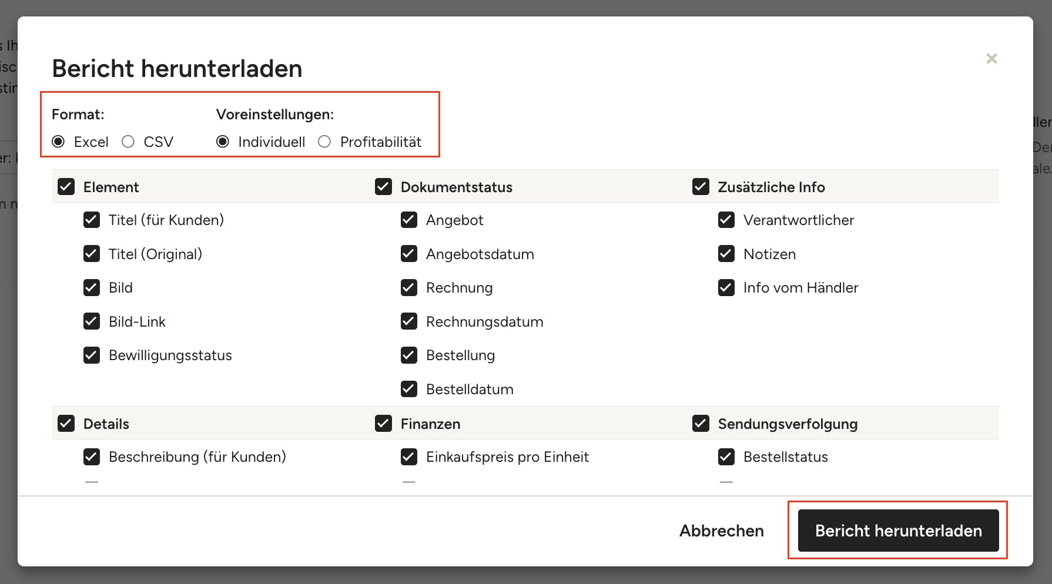1052x584 pixels.
Task: Close the Bericht herunterladen dialog
Action: tap(991, 59)
